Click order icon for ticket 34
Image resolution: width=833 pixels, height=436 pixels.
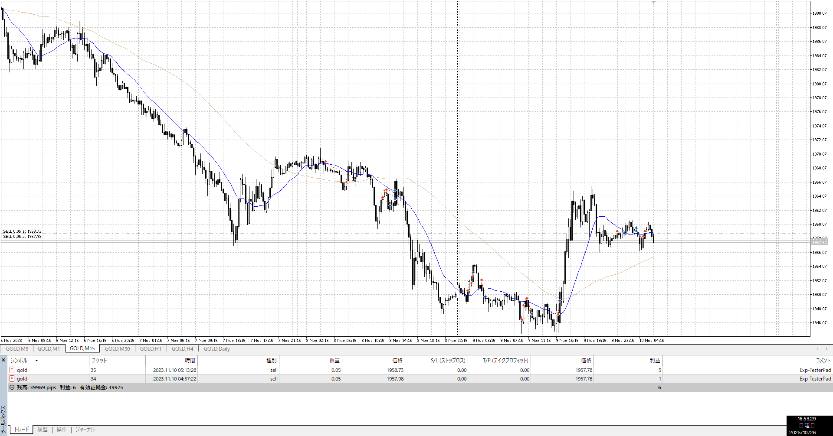click(12, 379)
